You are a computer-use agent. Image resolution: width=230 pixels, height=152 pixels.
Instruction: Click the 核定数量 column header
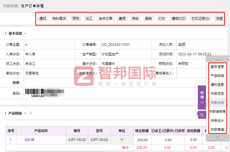click(142, 131)
